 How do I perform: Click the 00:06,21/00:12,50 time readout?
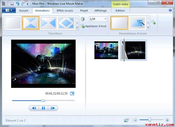pos(57,94)
